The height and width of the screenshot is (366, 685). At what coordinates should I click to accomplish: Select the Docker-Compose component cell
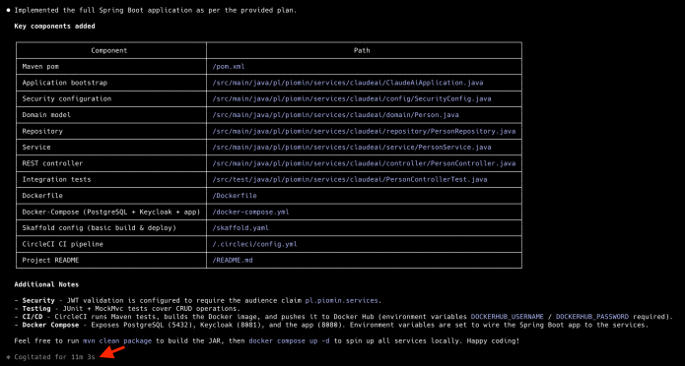point(111,212)
